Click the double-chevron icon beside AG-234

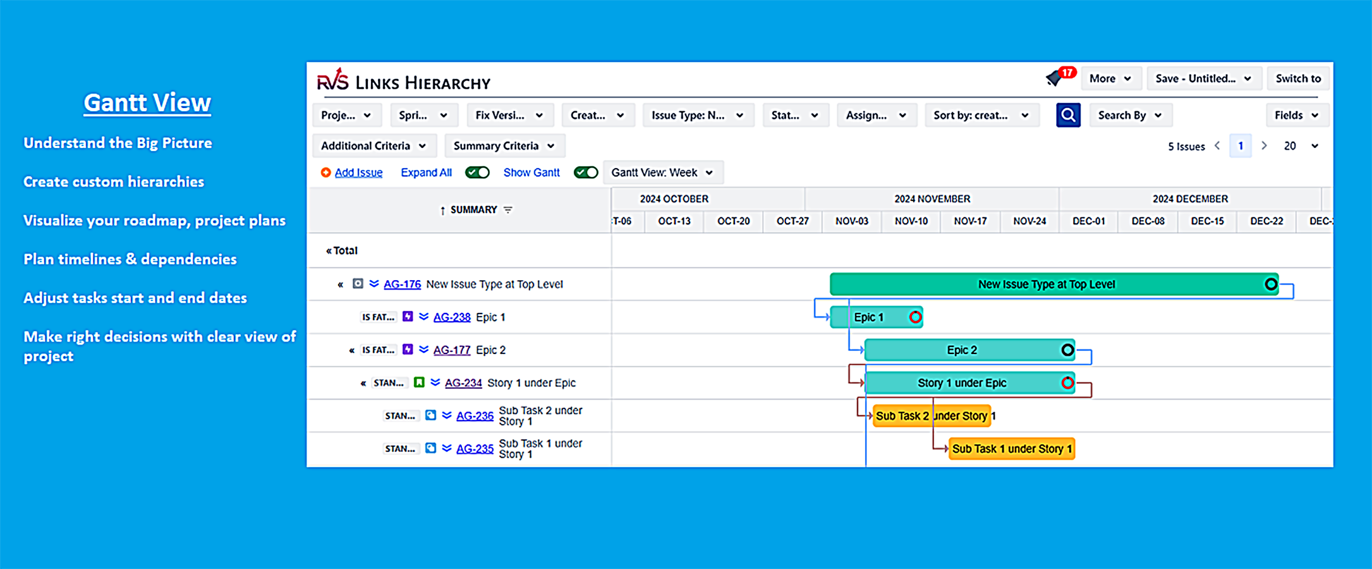pyautogui.click(x=435, y=382)
